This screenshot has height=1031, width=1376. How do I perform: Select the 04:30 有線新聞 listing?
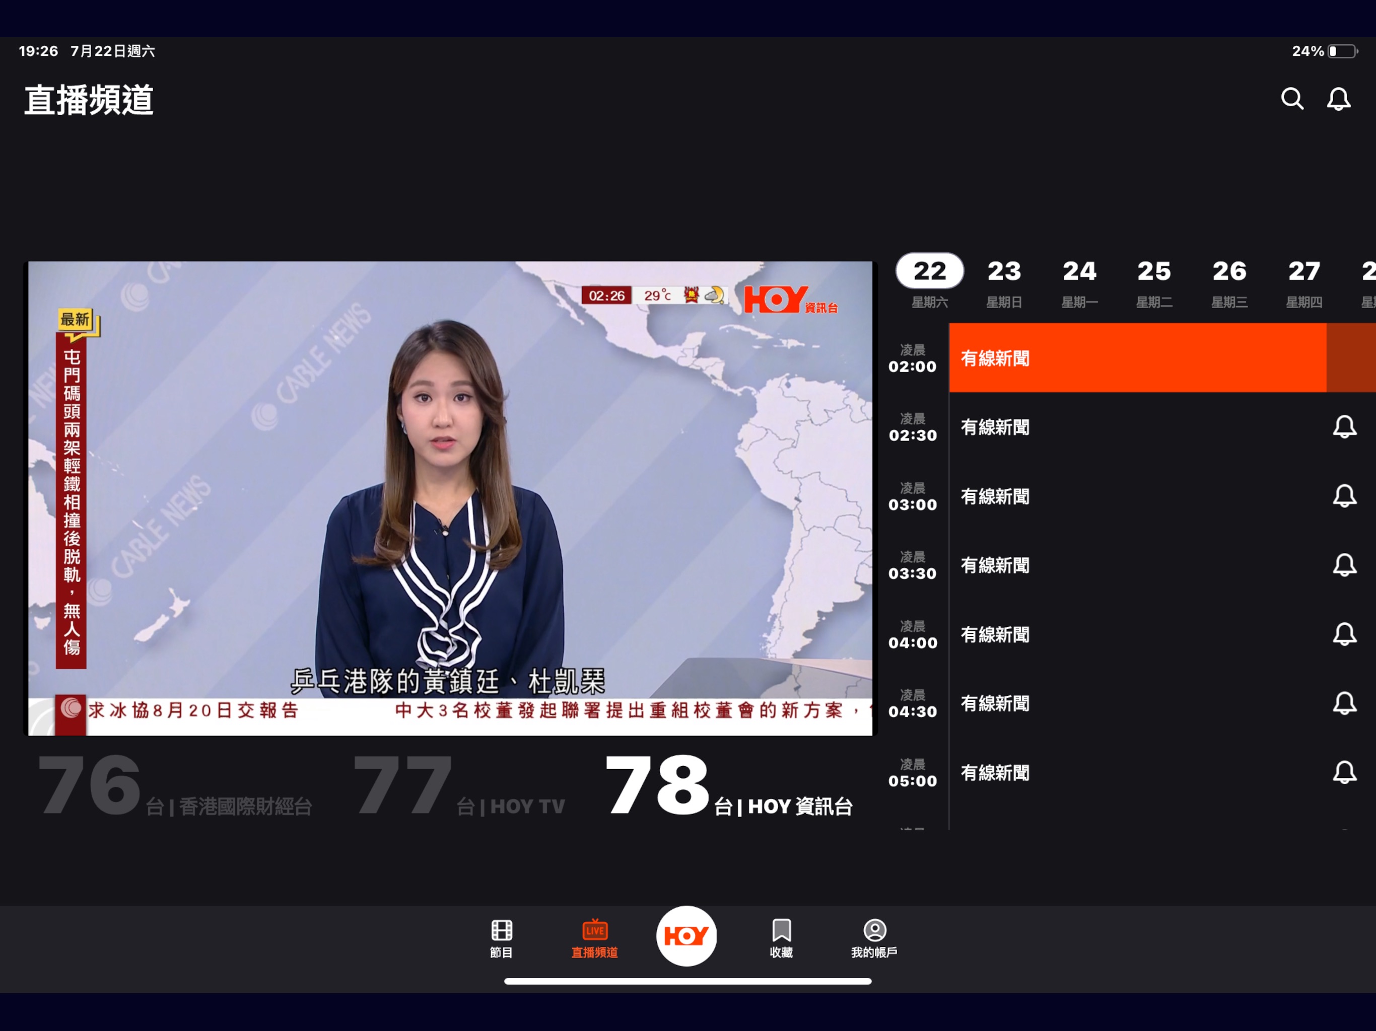(1162, 703)
